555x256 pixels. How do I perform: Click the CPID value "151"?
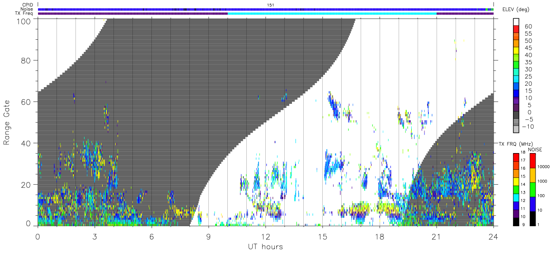pos(270,5)
